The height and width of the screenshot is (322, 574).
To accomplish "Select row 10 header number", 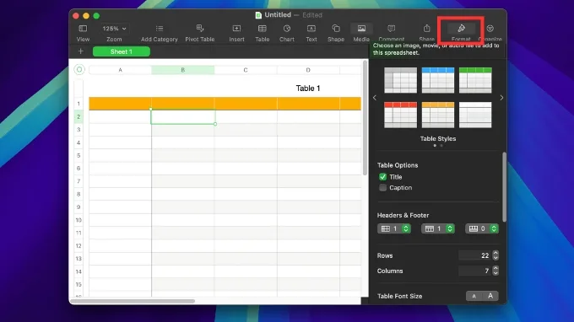I will pos(79,220).
